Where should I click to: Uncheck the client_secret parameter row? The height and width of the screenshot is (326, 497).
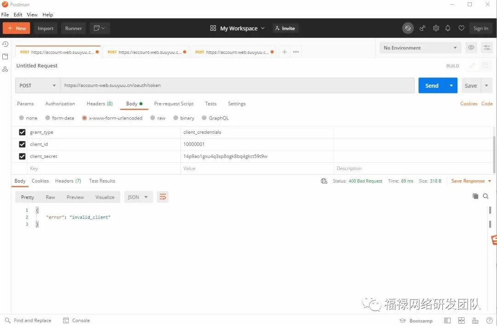pyautogui.click(x=22, y=156)
